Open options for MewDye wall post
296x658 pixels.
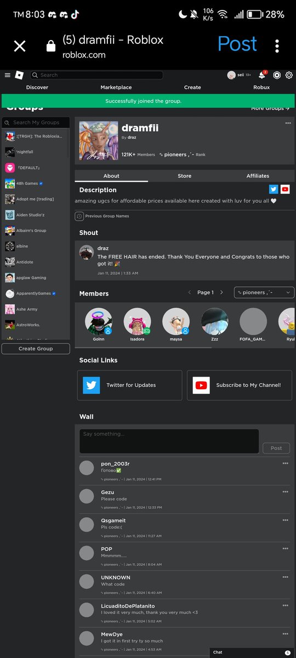coord(285,634)
